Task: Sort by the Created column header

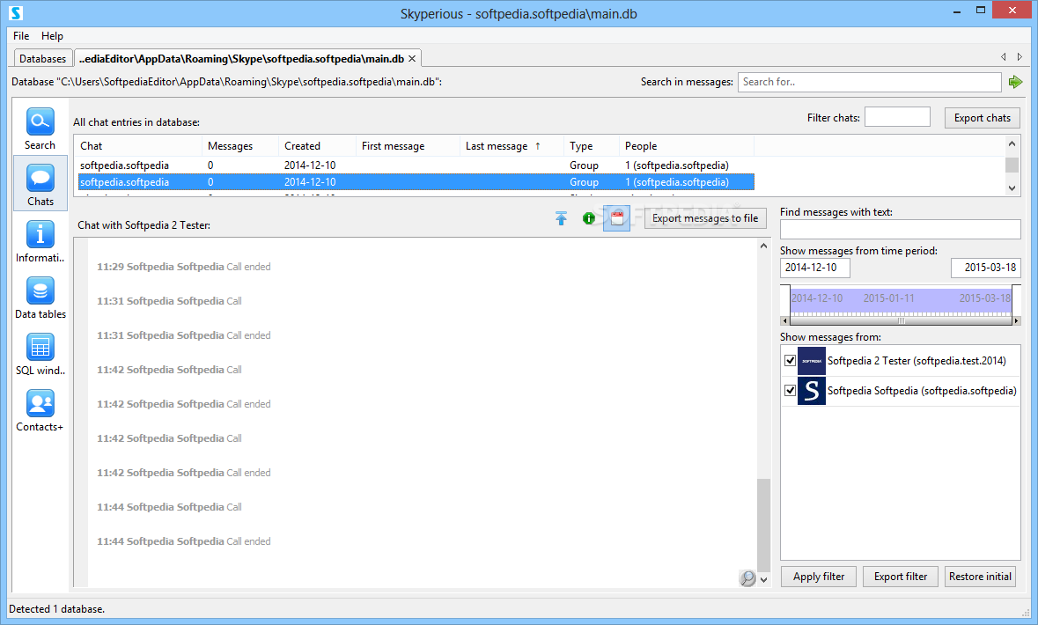Action: [317, 146]
